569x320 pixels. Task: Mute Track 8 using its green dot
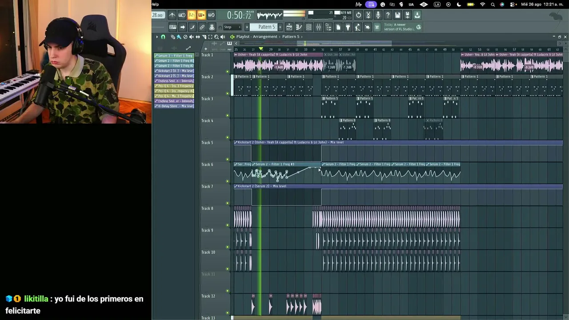(228, 225)
